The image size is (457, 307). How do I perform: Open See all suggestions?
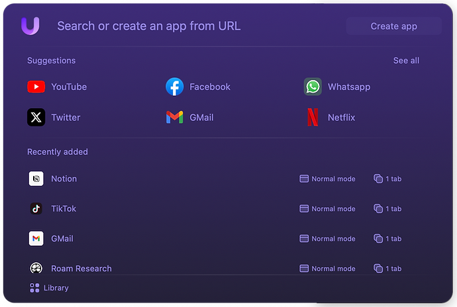tap(406, 61)
